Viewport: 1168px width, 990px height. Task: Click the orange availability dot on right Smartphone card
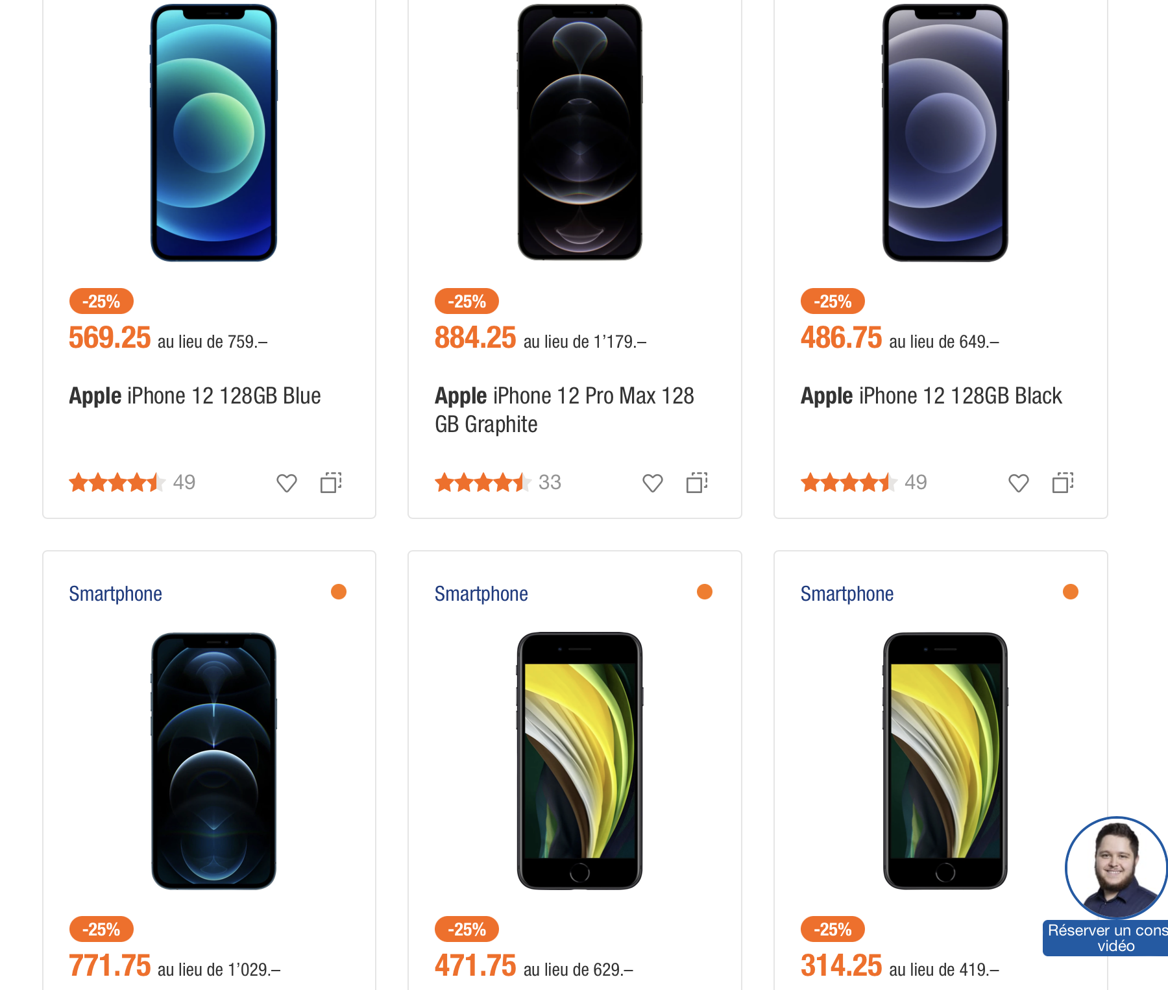pos(1069,592)
